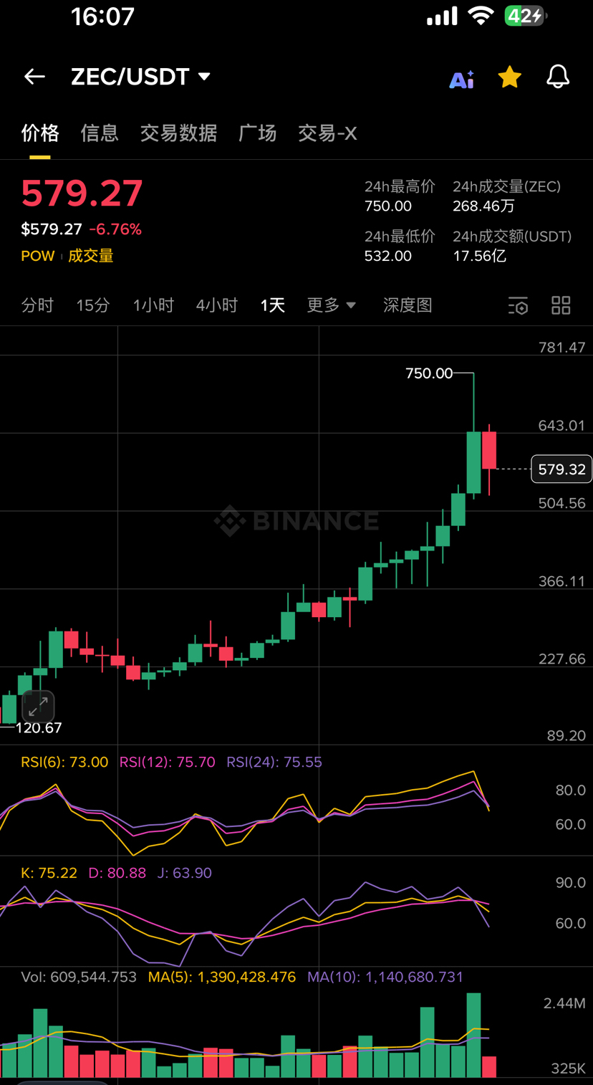593x1085 pixels.
Task: Switch to the 交易数据 tab
Action: 178,133
